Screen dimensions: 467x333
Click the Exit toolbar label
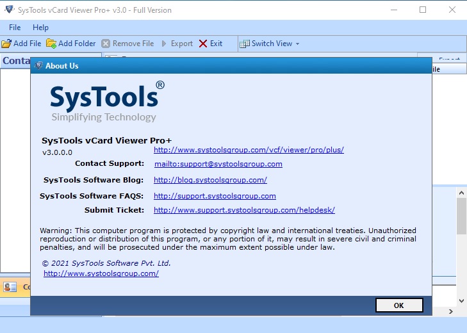tap(217, 44)
